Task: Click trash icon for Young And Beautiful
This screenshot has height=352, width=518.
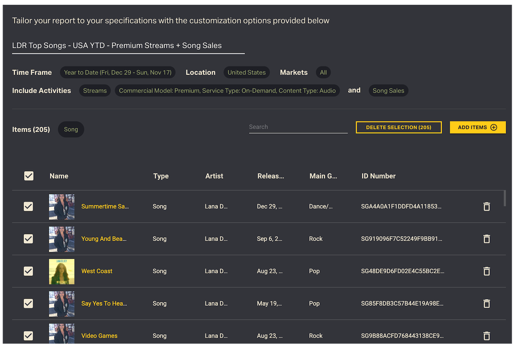Action: [x=487, y=239]
